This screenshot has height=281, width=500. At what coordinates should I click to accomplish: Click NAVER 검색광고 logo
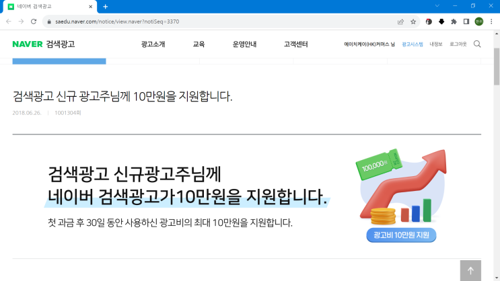coord(44,44)
